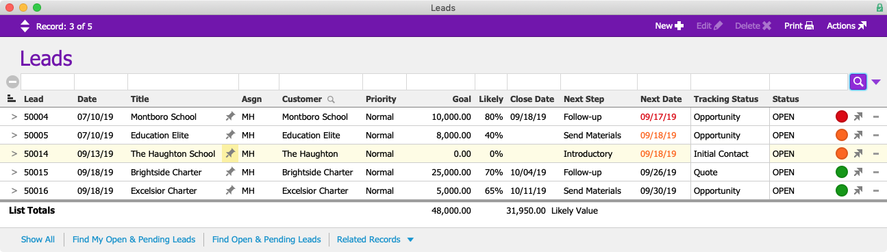
Task: Open lead 50016 with its row chevron
Action: [x=14, y=191]
